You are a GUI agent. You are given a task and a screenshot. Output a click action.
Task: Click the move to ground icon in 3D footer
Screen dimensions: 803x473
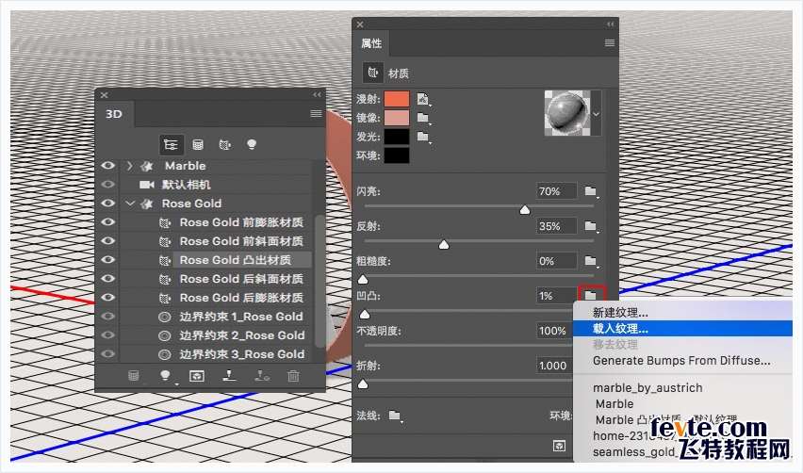[x=262, y=376]
